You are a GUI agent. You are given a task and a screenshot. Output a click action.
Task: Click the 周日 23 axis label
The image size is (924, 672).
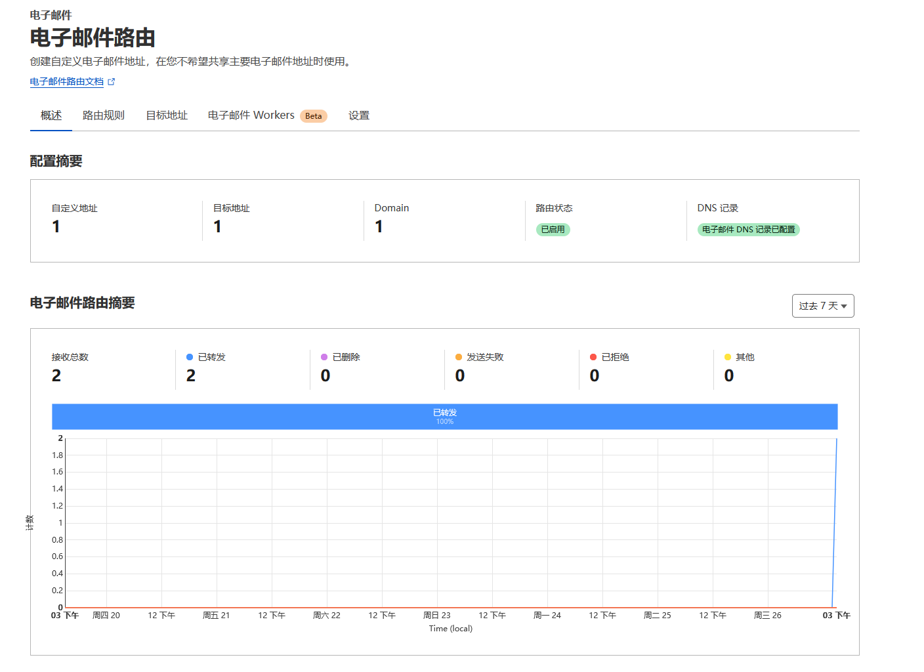437,616
